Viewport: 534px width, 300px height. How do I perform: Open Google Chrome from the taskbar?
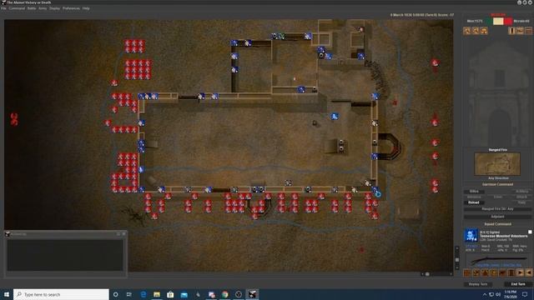click(x=224, y=294)
